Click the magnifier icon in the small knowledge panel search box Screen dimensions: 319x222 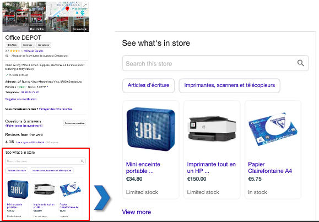pos(82,161)
